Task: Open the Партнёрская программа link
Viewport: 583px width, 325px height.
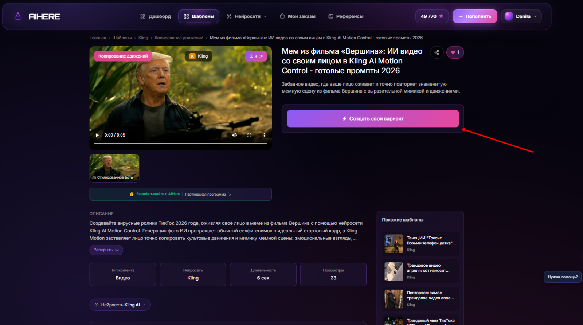Action: [208, 195]
